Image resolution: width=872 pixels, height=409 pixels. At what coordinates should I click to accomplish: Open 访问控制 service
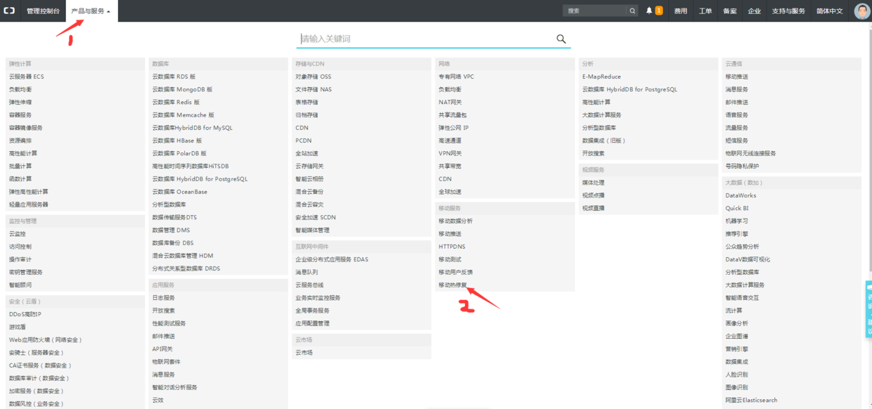pos(20,247)
